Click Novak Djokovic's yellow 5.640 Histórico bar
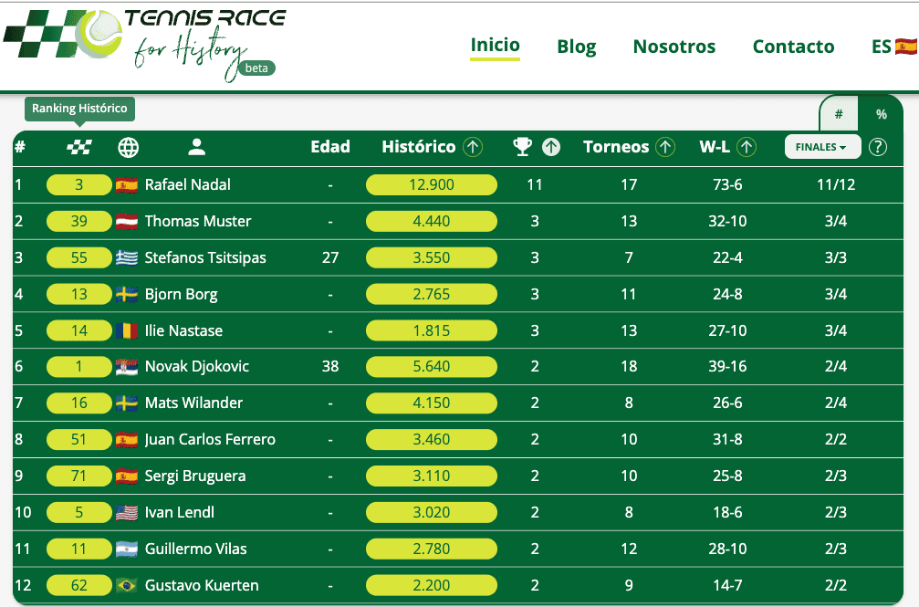 point(432,367)
